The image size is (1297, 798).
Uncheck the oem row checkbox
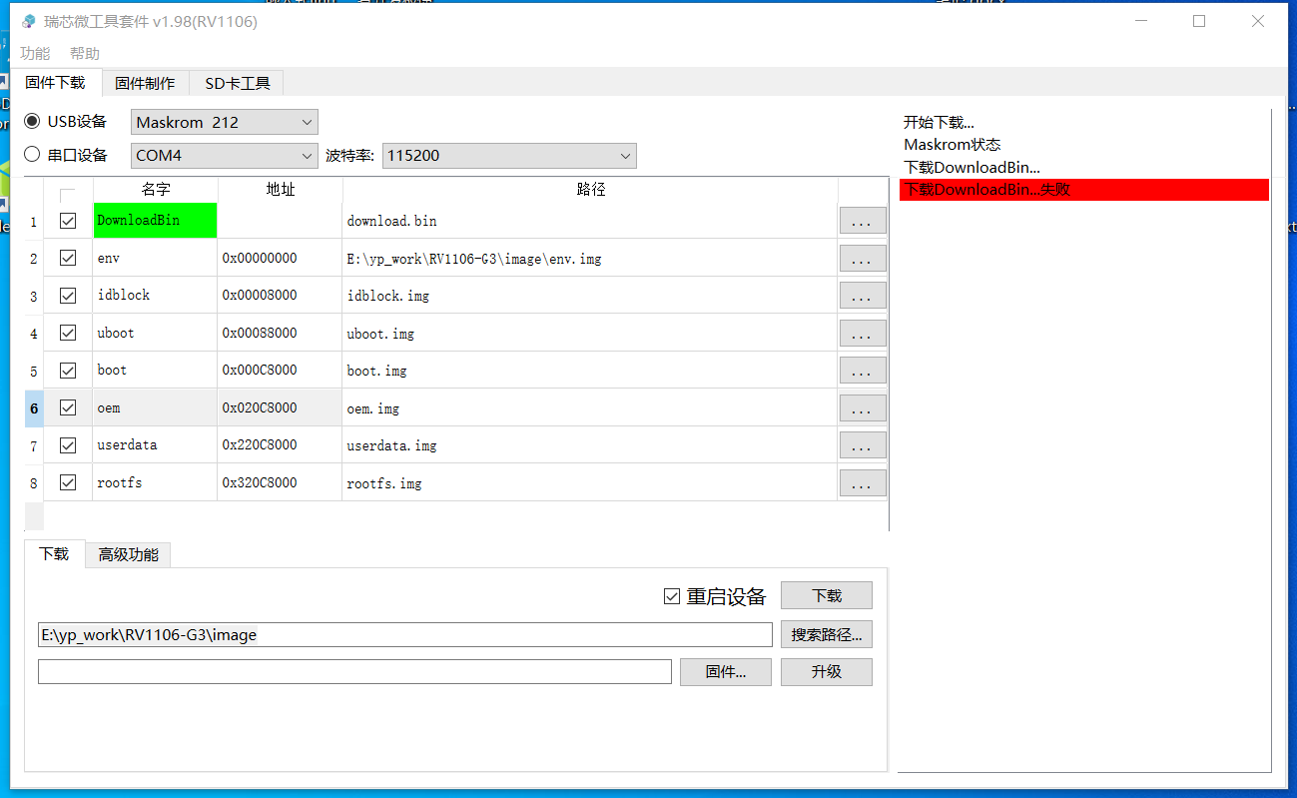tap(68, 407)
